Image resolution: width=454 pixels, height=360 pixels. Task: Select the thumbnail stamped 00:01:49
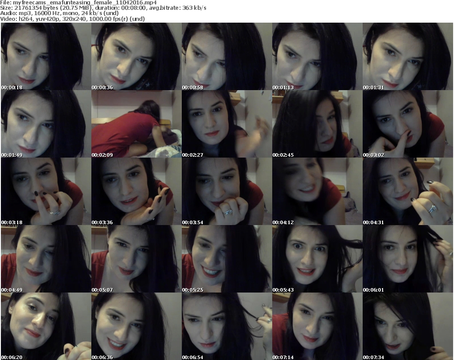46,124
